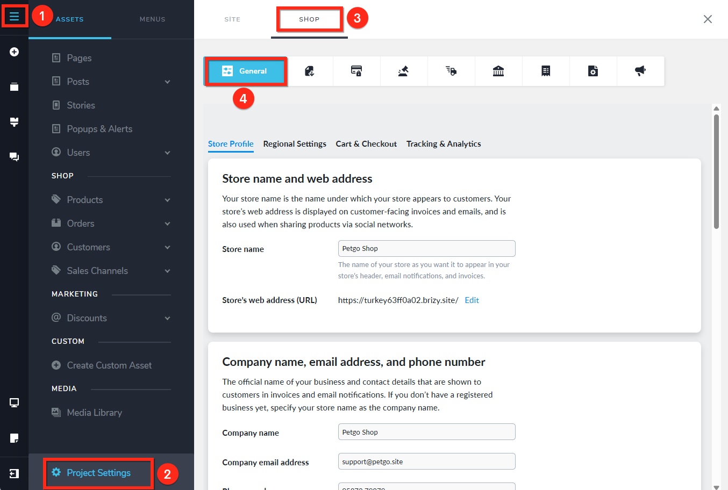Screen dimensions: 728x490
Task: Open the Regional Settings sub-tab
Action: click(295, 143)
